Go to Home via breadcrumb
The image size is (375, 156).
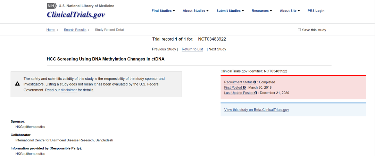coord(51,30)
